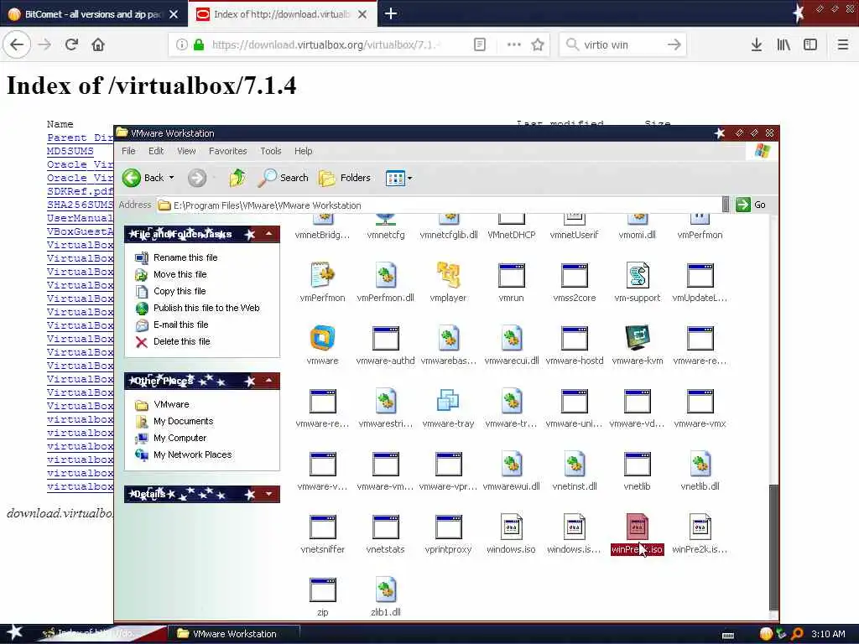The image size is (859, 644).
Task: Open the Back button history dropdown arrow
Action: click(171, 178)
